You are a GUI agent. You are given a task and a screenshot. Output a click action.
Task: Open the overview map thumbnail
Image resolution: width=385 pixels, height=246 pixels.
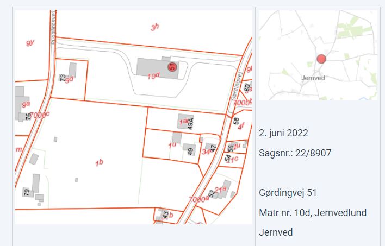point(318,54)
